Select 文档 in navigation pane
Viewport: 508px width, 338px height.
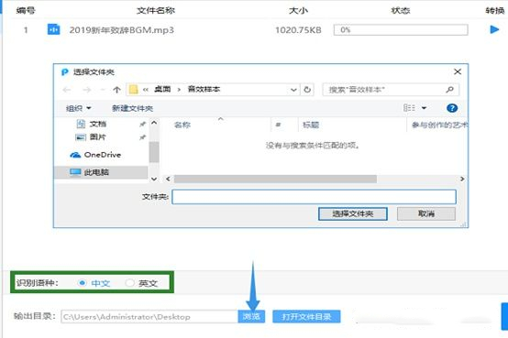[x=98, y=124]
